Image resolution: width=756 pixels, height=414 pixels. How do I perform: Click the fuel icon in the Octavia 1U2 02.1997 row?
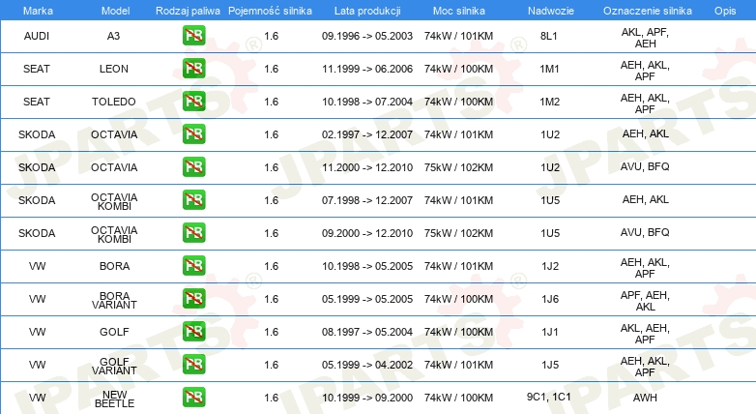tap(193, 134)
